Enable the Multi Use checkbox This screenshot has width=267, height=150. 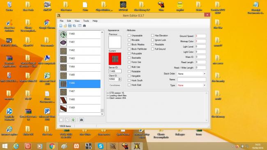pyautogui.click(x=129, y=67)
